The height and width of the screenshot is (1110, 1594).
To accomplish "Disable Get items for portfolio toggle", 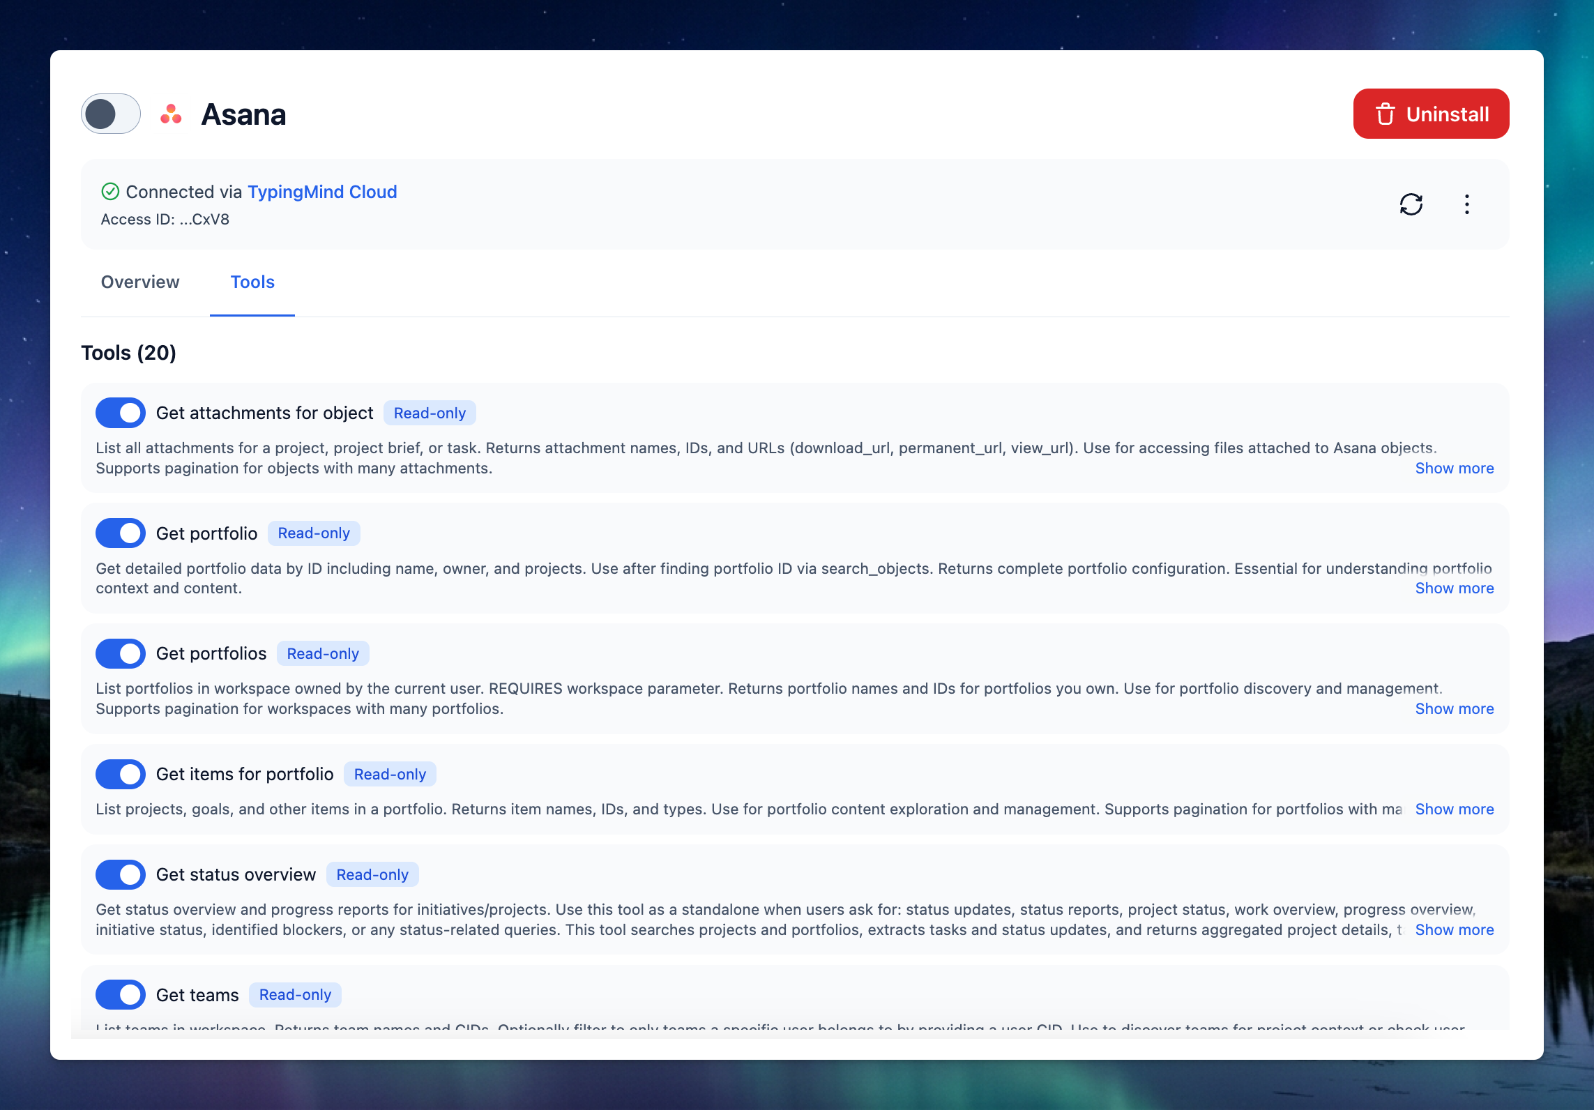I will (x=121, y=774).
